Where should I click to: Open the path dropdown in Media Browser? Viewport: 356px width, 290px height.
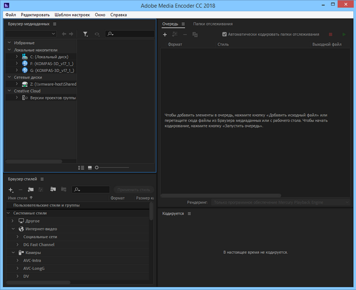point(53,34)
